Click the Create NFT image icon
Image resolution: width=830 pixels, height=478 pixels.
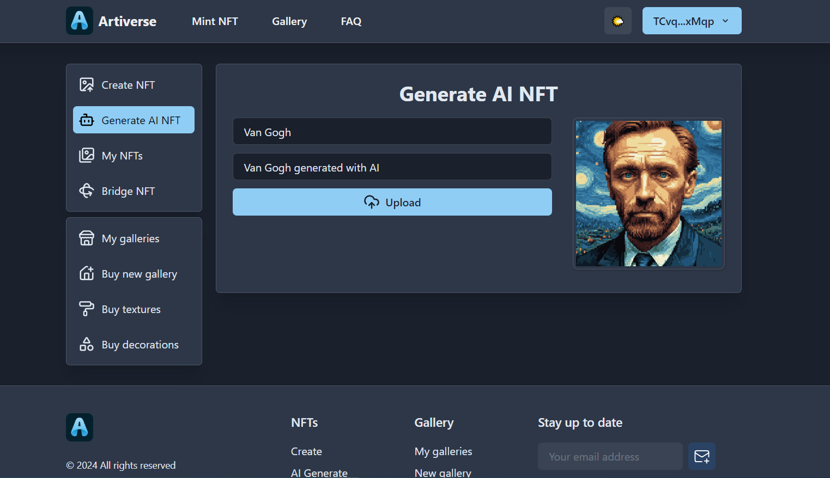[x=87, y=84]
